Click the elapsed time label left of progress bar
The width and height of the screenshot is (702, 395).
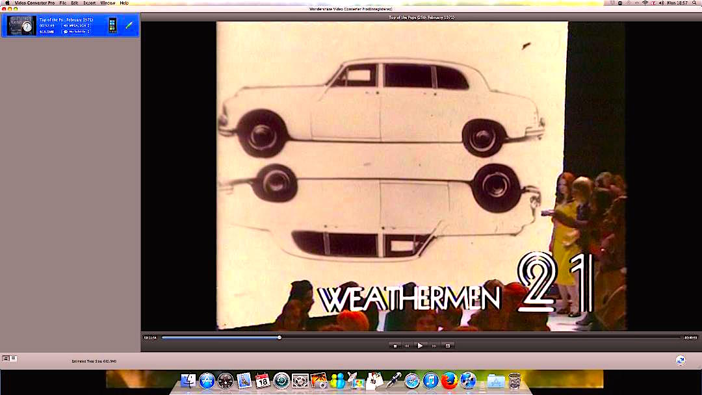point(150,338)
